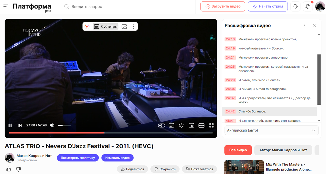Click Сохранить button
This screenshot has height=174, width=326.
(165, 169)
